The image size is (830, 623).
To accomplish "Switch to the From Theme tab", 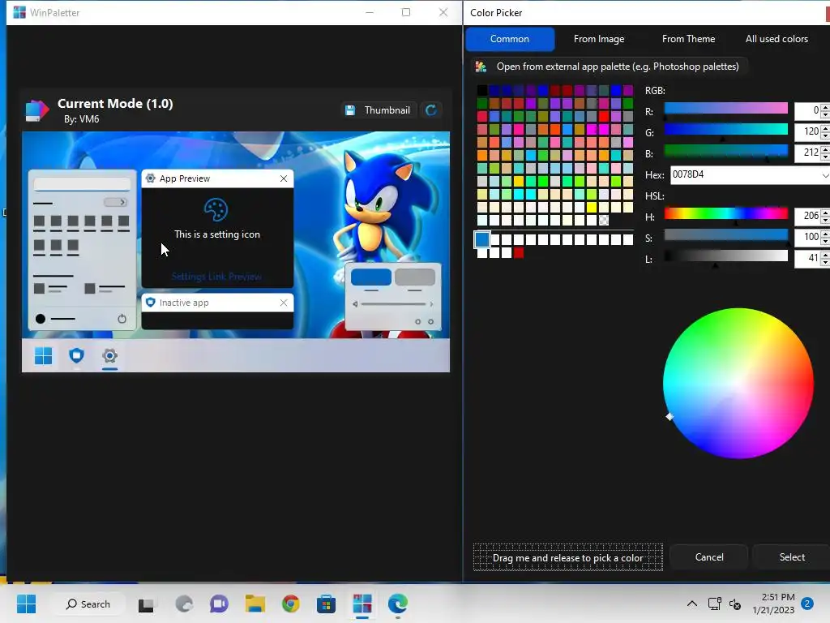I will 688,39.
